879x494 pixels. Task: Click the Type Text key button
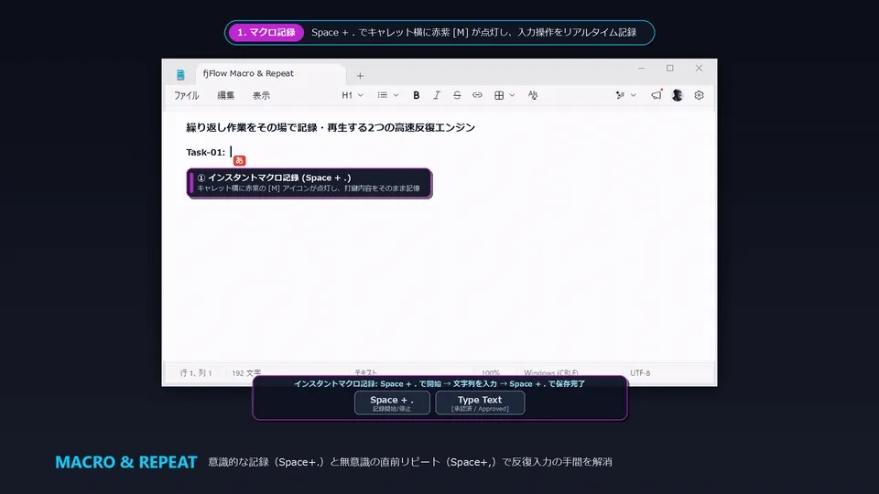[480, 403]
